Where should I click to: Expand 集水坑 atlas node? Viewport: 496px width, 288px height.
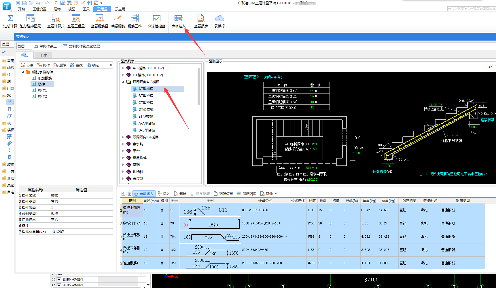[x=123, y=144]
